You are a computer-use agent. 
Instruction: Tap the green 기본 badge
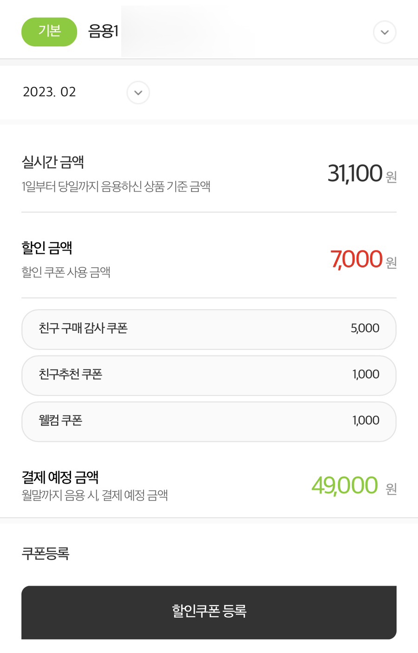[x=49, y=32]
